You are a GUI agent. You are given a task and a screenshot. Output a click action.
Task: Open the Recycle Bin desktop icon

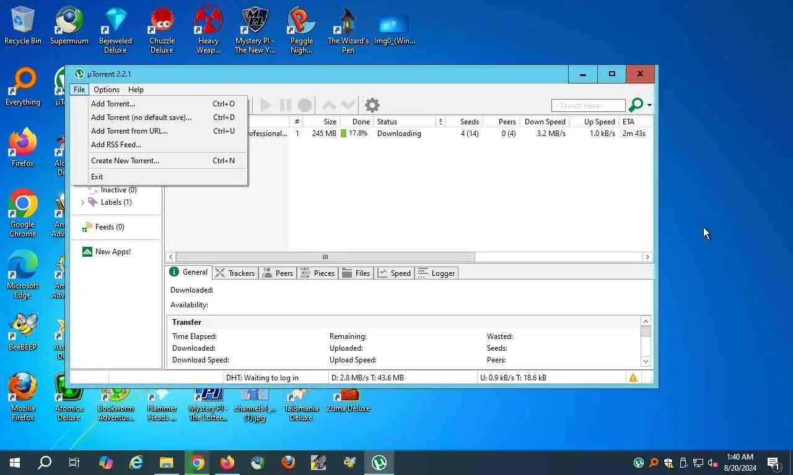coord(23,25)
